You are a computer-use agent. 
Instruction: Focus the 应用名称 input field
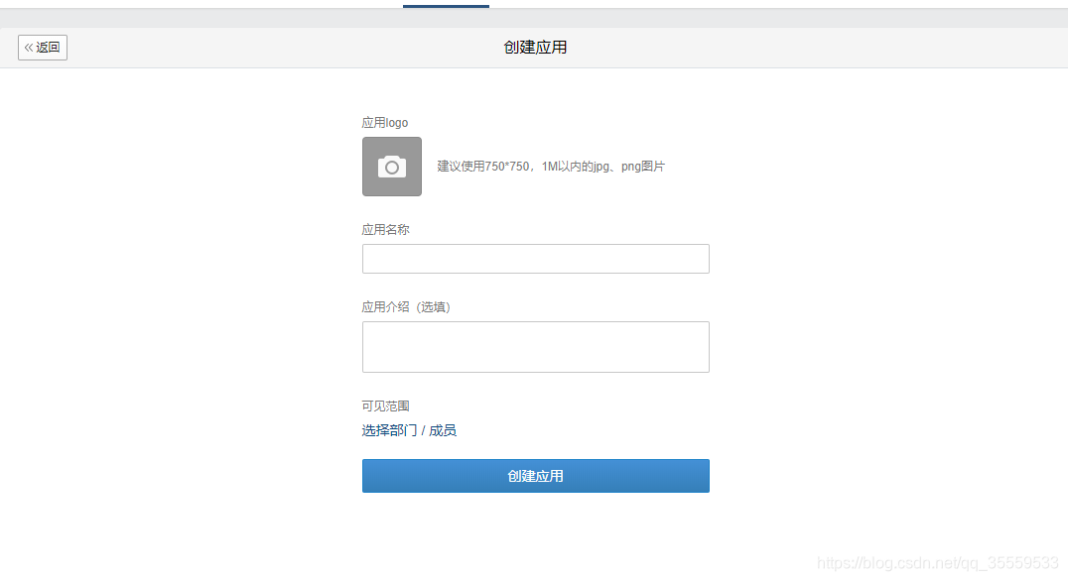pyautogui.click(x=535, y=259)
